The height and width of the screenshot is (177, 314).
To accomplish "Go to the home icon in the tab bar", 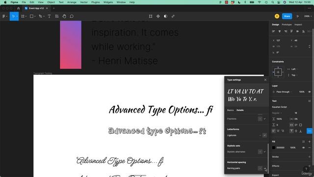I will tap(19, 8).
